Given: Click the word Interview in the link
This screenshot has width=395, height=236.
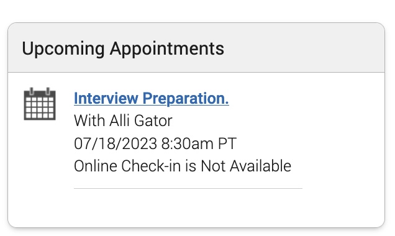Looking at the screenshot, I should pos(106,98).
